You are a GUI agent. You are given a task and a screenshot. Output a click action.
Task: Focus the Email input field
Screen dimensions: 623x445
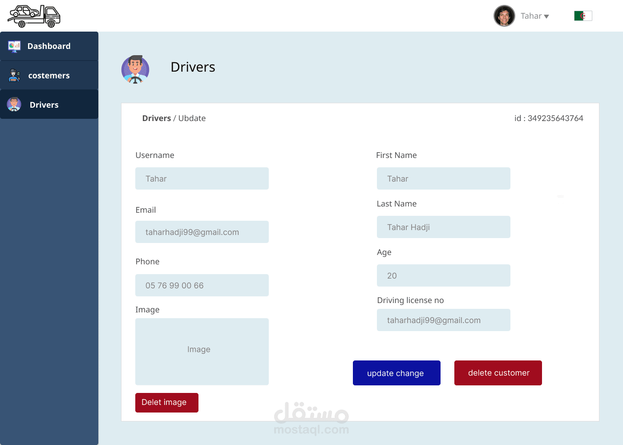202,232
